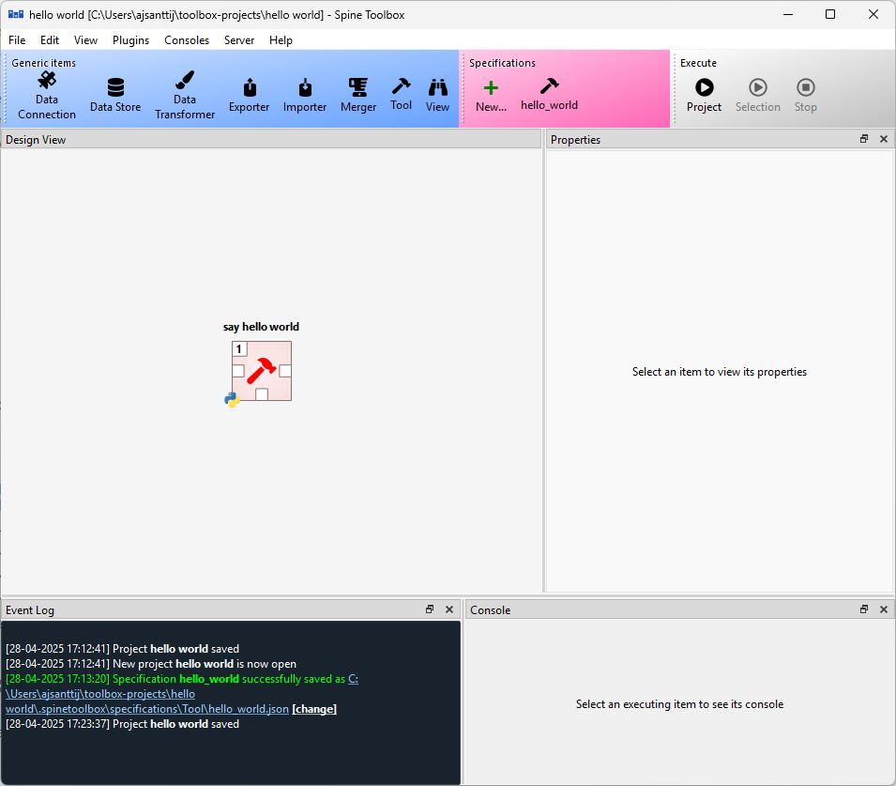896x786 pixels.
Task: Click the say hello world item label
Action: coord(261,327)
